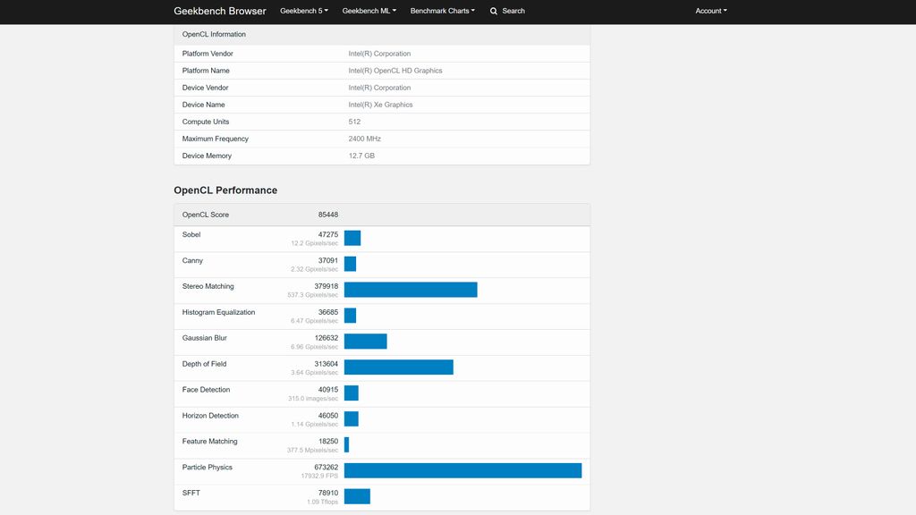This screenshot has width=916, height=515.
Task: Open the Geekbench 5 dropdown menu
Action: click(x=303, y=11)
